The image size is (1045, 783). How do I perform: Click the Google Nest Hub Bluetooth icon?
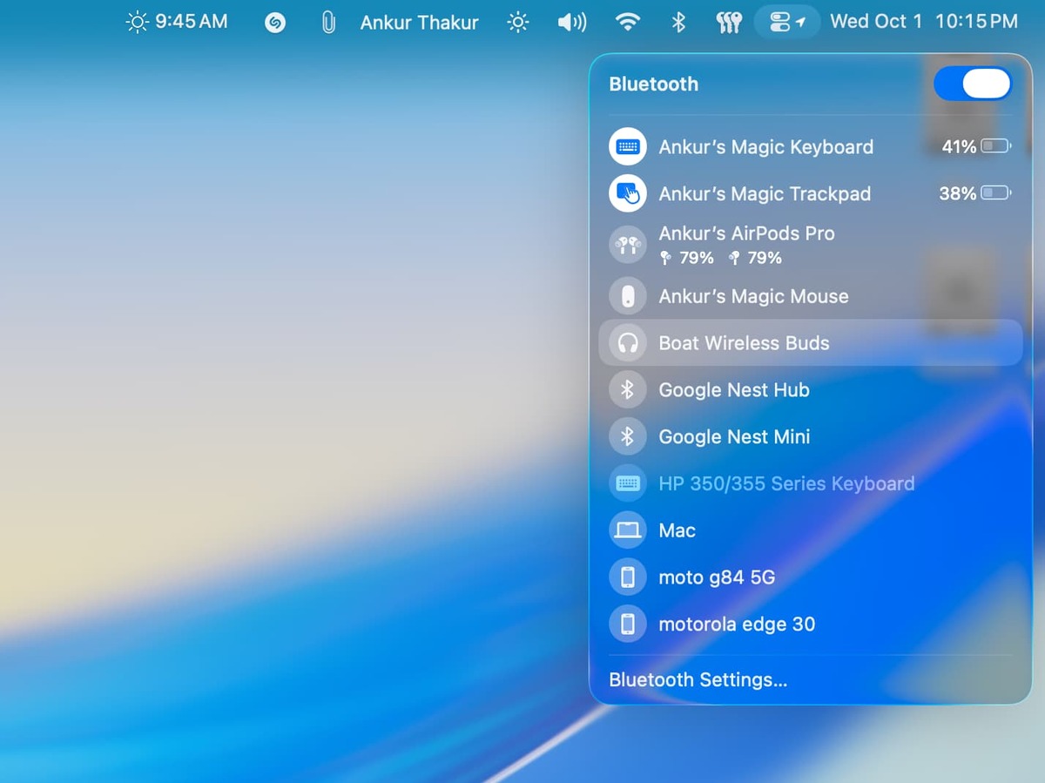click(x=627, y=390)
